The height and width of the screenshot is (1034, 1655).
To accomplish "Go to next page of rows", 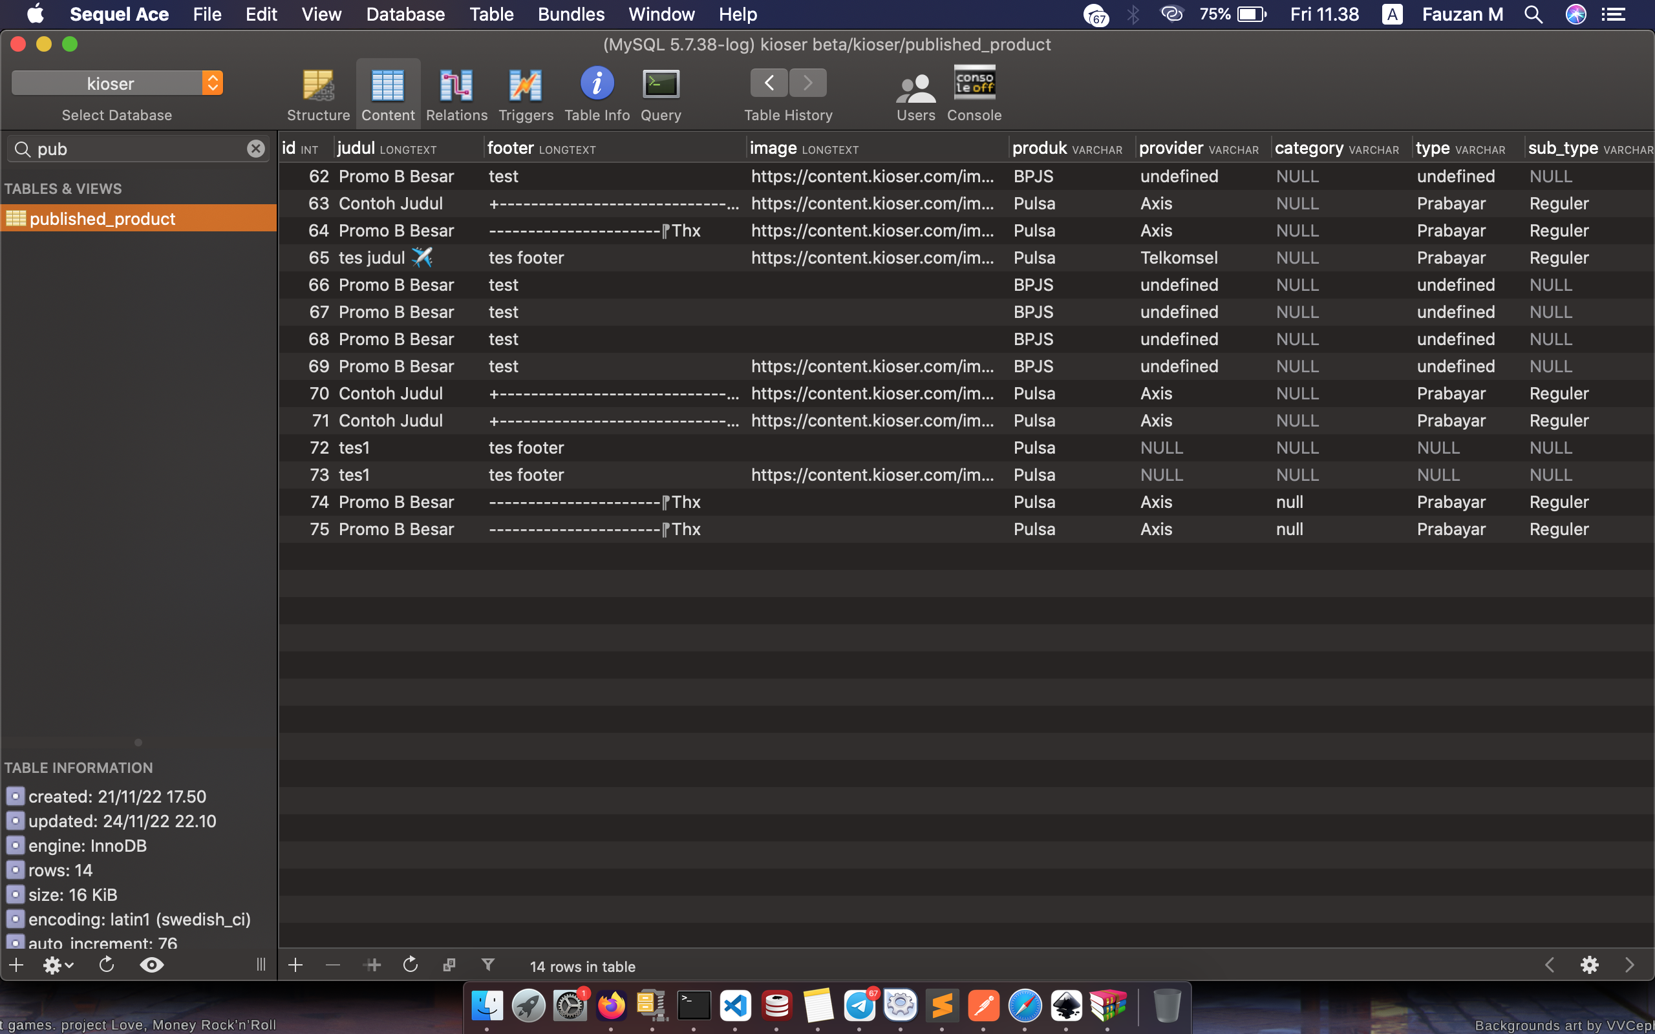I will (1630, 965).
